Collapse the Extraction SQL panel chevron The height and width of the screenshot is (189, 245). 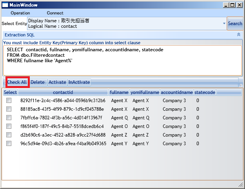pyautogui.click(x=239, y=34)
